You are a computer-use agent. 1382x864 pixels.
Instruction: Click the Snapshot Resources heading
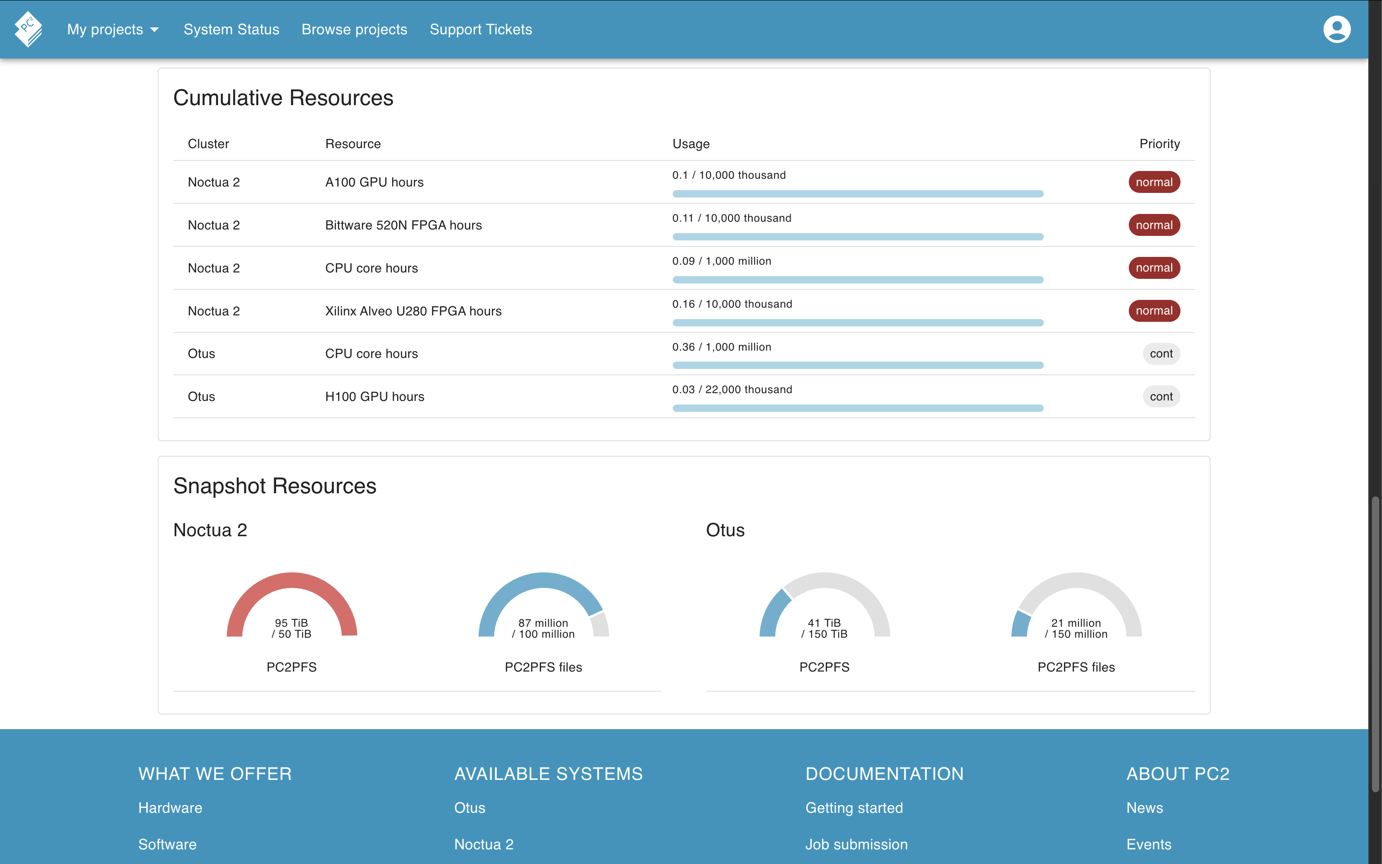(275, 485)
